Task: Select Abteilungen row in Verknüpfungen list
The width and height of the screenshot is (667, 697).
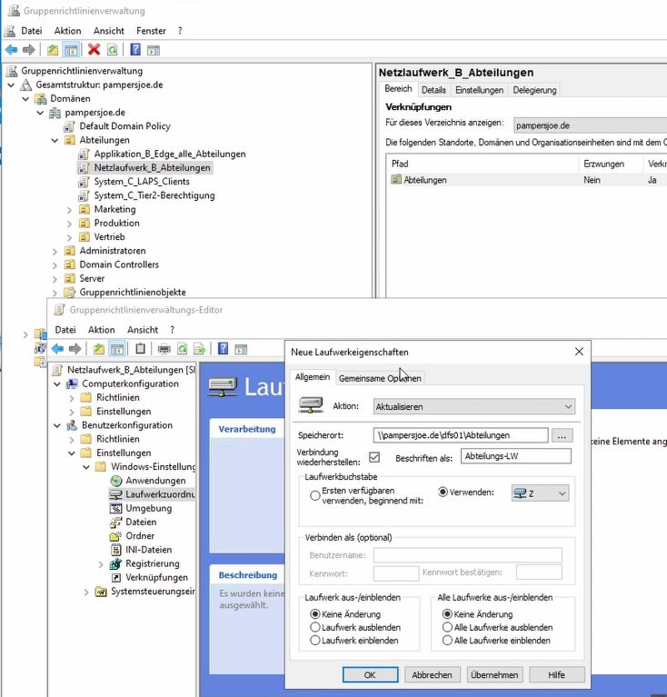Action: pos(526,180)
